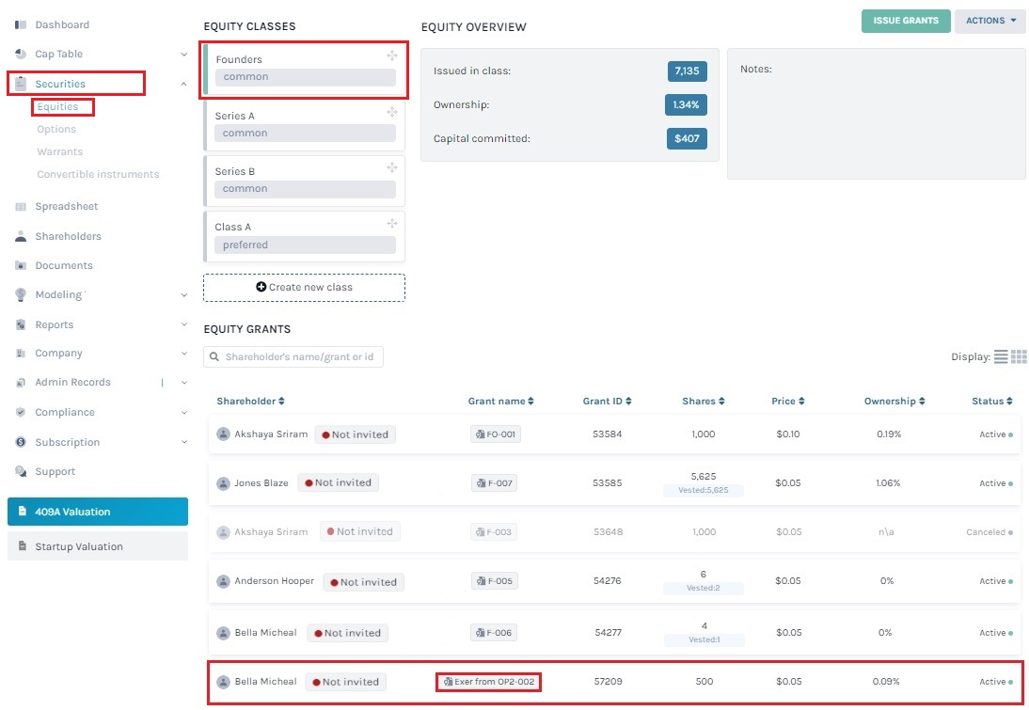
Task: Select the Class A preferred card
Action: coord(304,236)
